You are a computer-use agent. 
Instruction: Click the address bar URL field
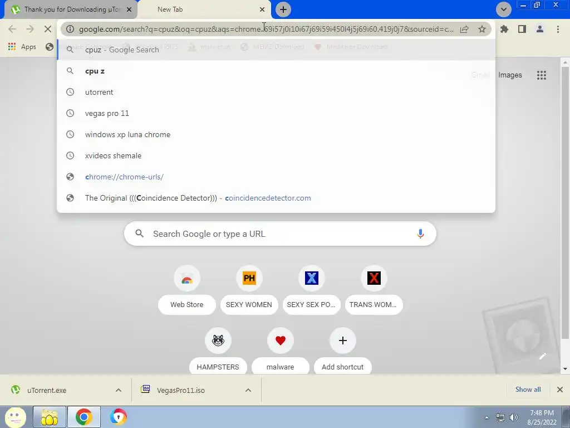coord(266,29)
